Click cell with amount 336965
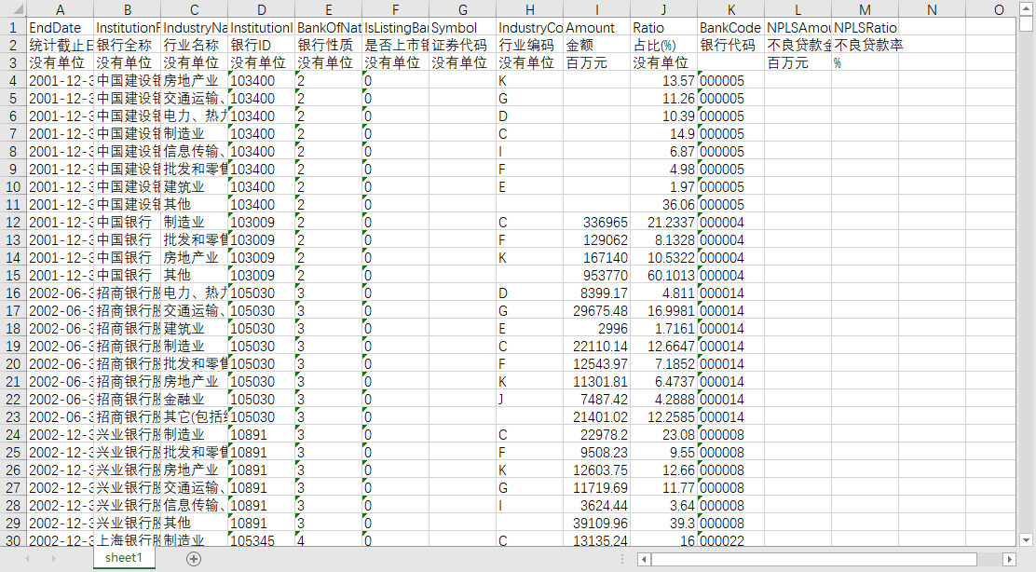This screenshot has width=1036, height=572. click(x=596, y=223)
